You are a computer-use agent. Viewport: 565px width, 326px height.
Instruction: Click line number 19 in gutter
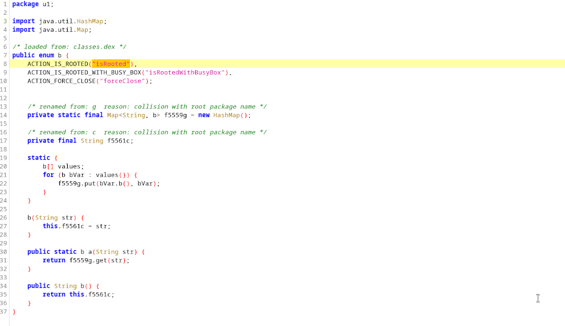coord(3,158)
